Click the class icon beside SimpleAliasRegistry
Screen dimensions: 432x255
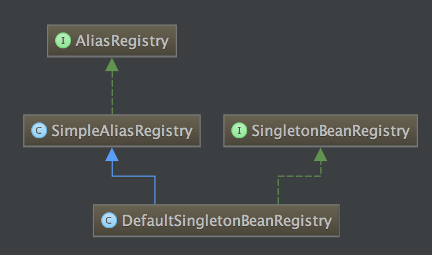pos(38,131)
